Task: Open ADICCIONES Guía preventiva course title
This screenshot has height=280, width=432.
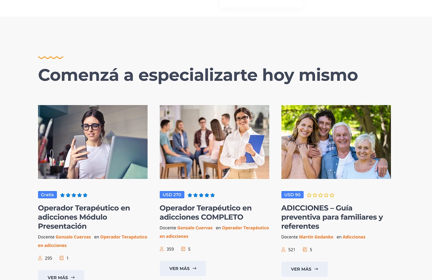Action: pyautogui.click(x=332, y=217)
